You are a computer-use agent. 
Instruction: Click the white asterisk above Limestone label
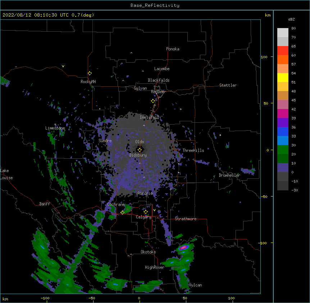55,125
